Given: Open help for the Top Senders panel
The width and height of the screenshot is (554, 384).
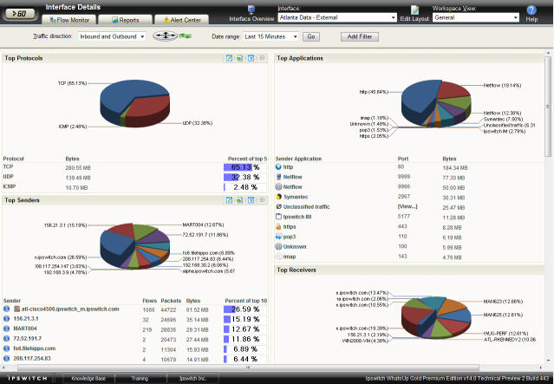Looking at the screenshot, I should pyautogui.click(x=251, y=200).
